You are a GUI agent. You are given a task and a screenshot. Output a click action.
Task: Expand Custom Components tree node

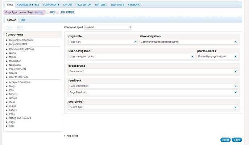7,40
